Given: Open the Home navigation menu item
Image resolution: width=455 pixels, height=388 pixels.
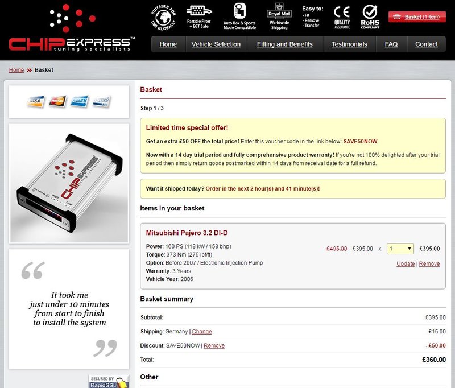Looking at the screenshot, I should (x=168, y=44).
